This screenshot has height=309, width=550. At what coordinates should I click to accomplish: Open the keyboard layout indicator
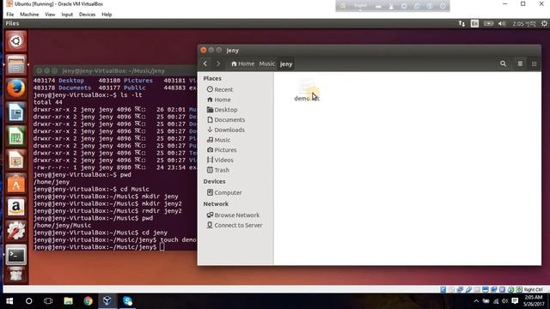[x=474, y=23]
